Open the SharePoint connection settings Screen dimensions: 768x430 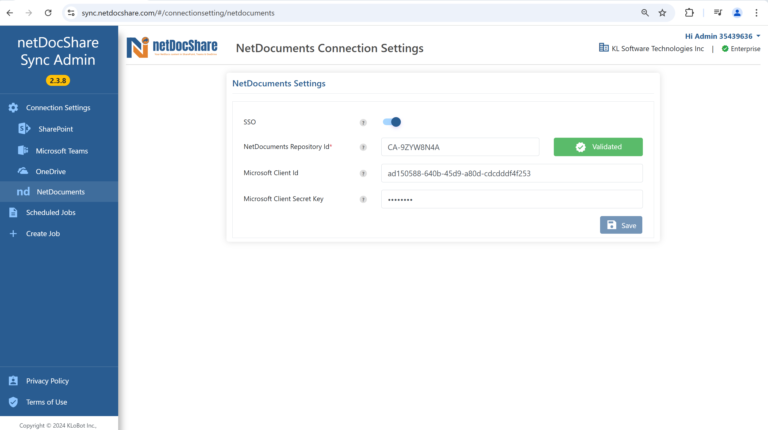(x=59, y=129)
